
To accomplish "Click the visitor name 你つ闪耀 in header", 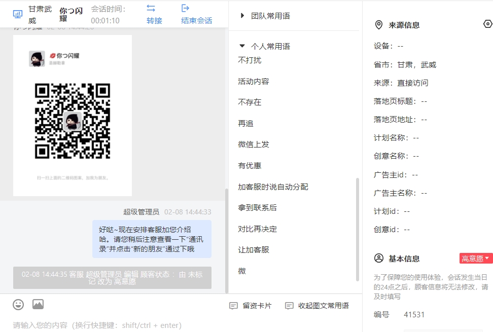I will 71,15.
